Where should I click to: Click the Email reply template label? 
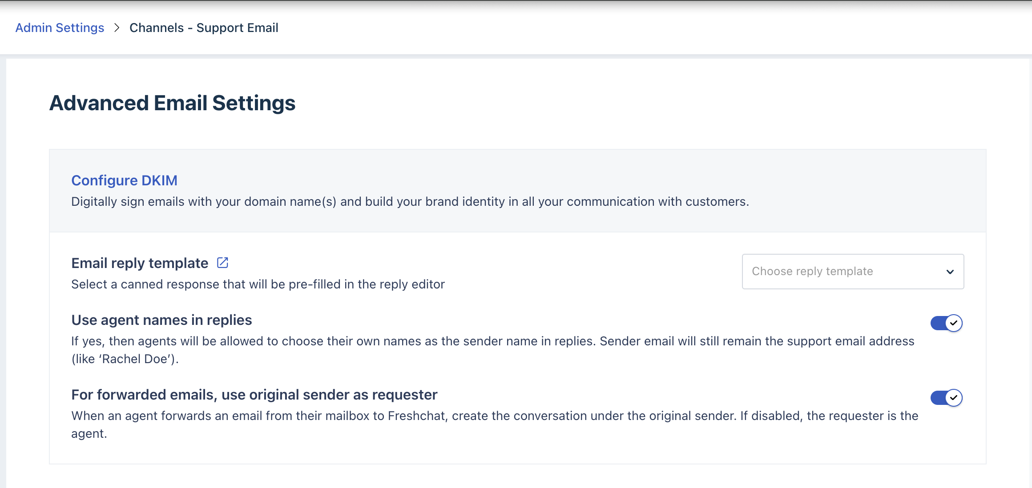(x=140, y=263)
